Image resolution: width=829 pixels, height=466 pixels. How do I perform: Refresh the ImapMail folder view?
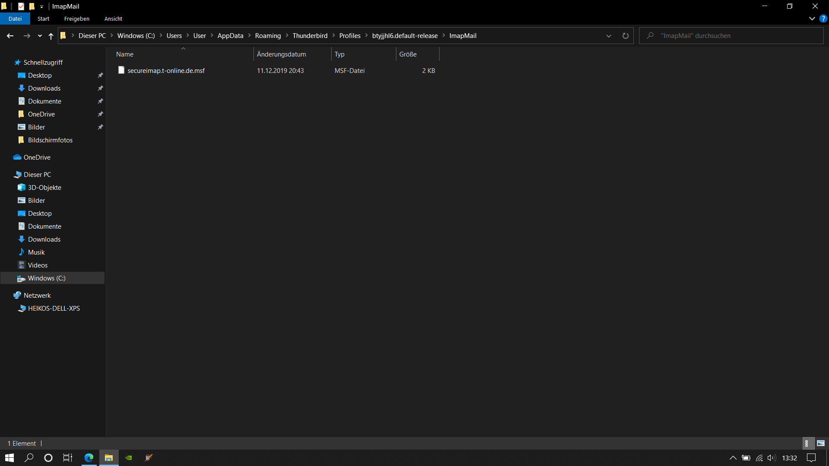coord(625,36)
